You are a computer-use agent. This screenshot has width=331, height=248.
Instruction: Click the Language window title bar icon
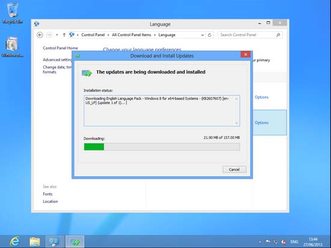[37, 24]
